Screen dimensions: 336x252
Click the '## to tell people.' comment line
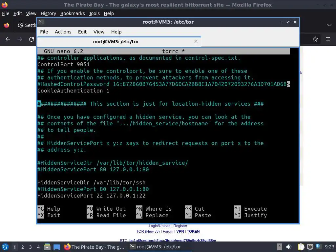pyautogui.click(x=67, y=130)
